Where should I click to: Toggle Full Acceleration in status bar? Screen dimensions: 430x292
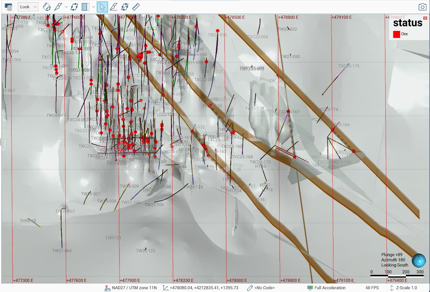pos(330,288)
